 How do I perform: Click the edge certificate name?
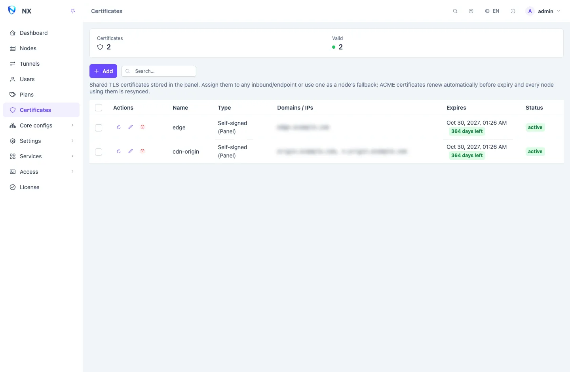tap(179, 127)
